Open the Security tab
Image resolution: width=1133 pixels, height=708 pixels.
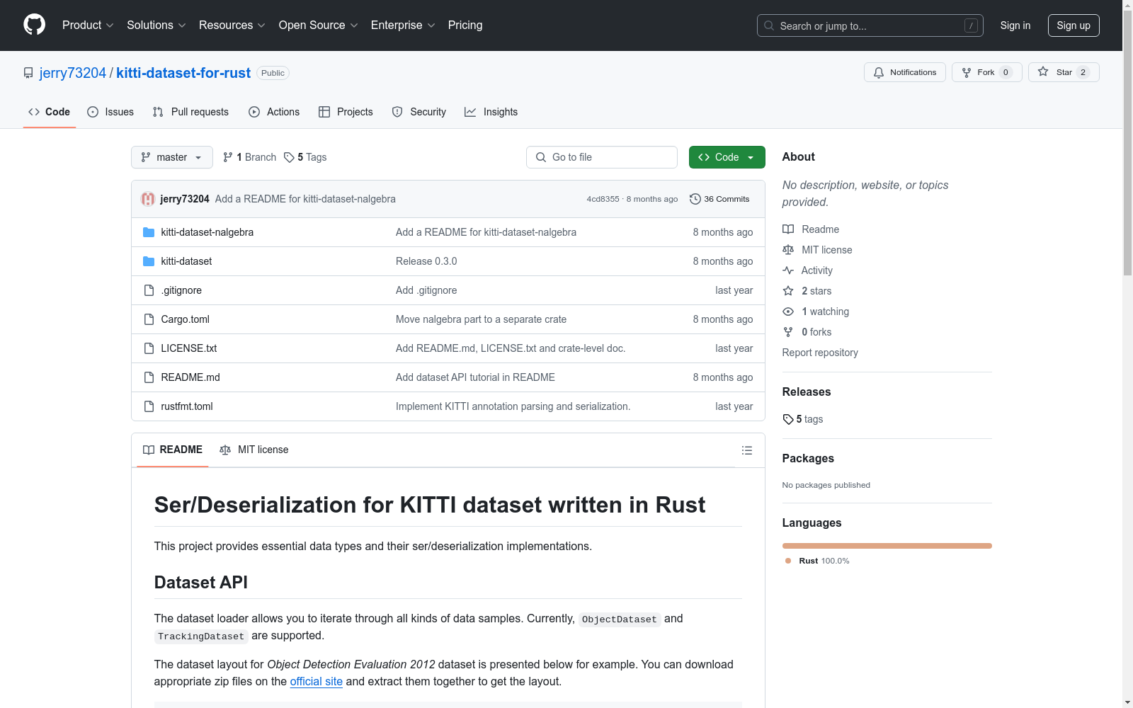tap(419, 112)
